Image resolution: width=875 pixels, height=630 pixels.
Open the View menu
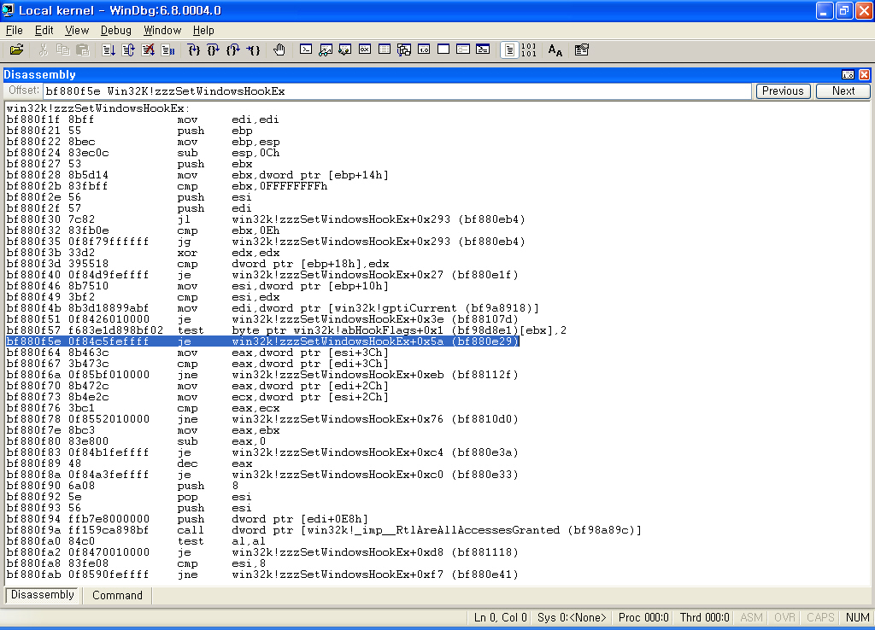[77, 30]
